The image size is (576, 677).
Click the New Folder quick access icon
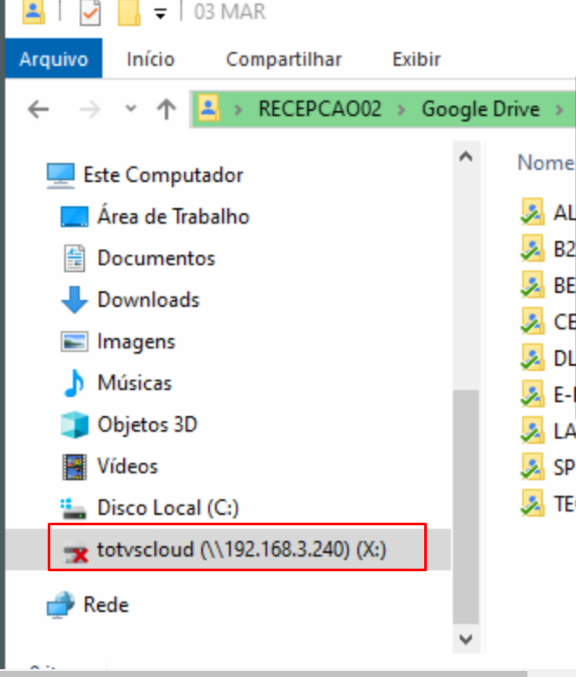128,12
